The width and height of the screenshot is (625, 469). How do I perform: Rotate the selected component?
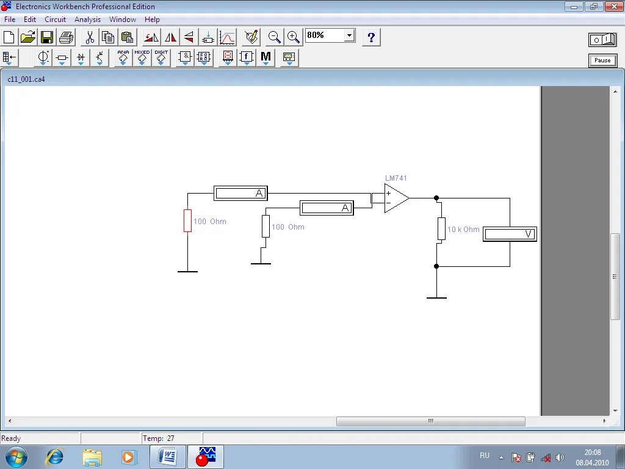pos(151,37)
